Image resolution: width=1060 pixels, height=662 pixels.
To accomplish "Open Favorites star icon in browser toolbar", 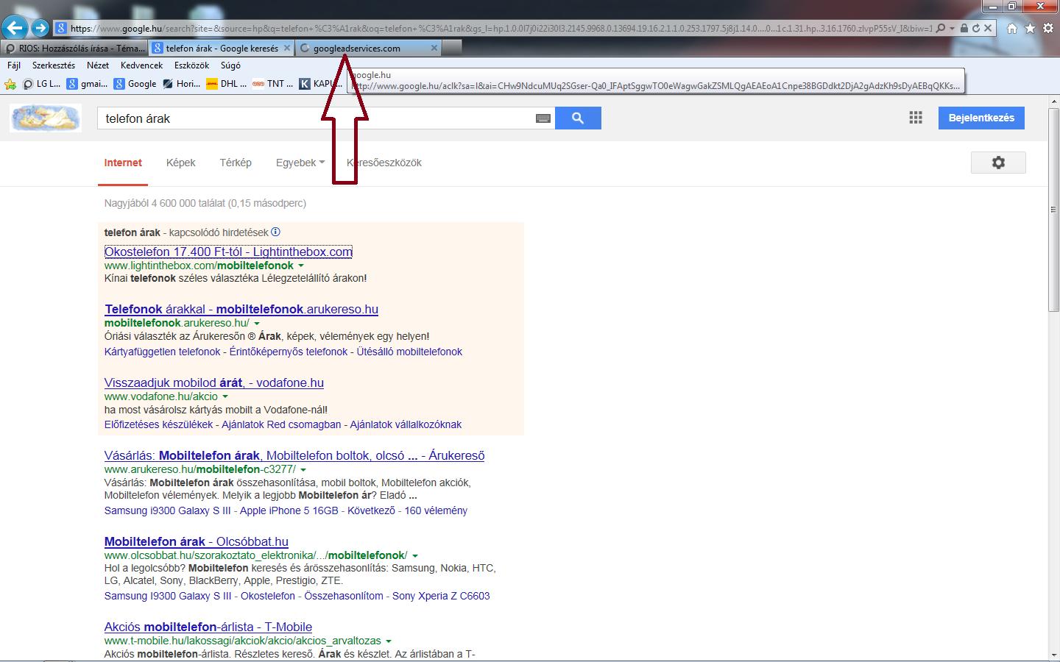I will (x=1030, y=28).
